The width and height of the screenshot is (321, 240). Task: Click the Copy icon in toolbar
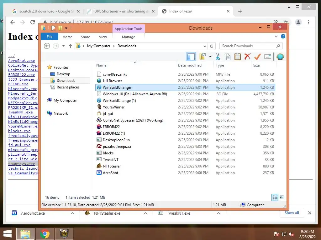tap(228, 57)
